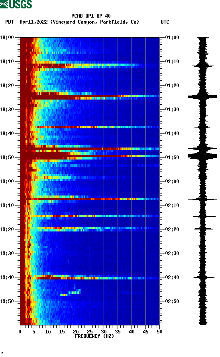This screenshot has height=357, width=220.
Task: Click the 18:40 PDT time label
Action: [x=7, y=134]
